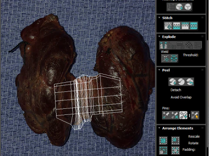Click the Straighten Selection icon in Reshape Elements
The width and height of the screenshot is (209, 156).
tap(171, 7)
